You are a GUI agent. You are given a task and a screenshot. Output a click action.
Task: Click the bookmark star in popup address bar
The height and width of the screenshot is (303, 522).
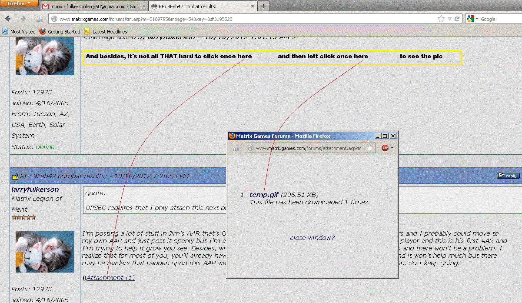(369, 148)
